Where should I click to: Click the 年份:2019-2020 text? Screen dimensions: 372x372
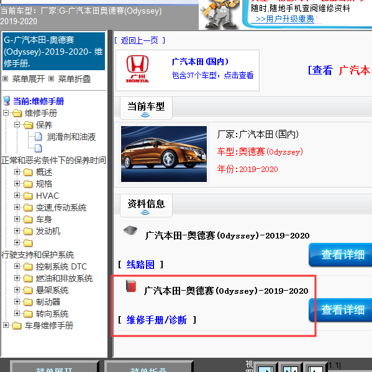[x=247, y=169]
